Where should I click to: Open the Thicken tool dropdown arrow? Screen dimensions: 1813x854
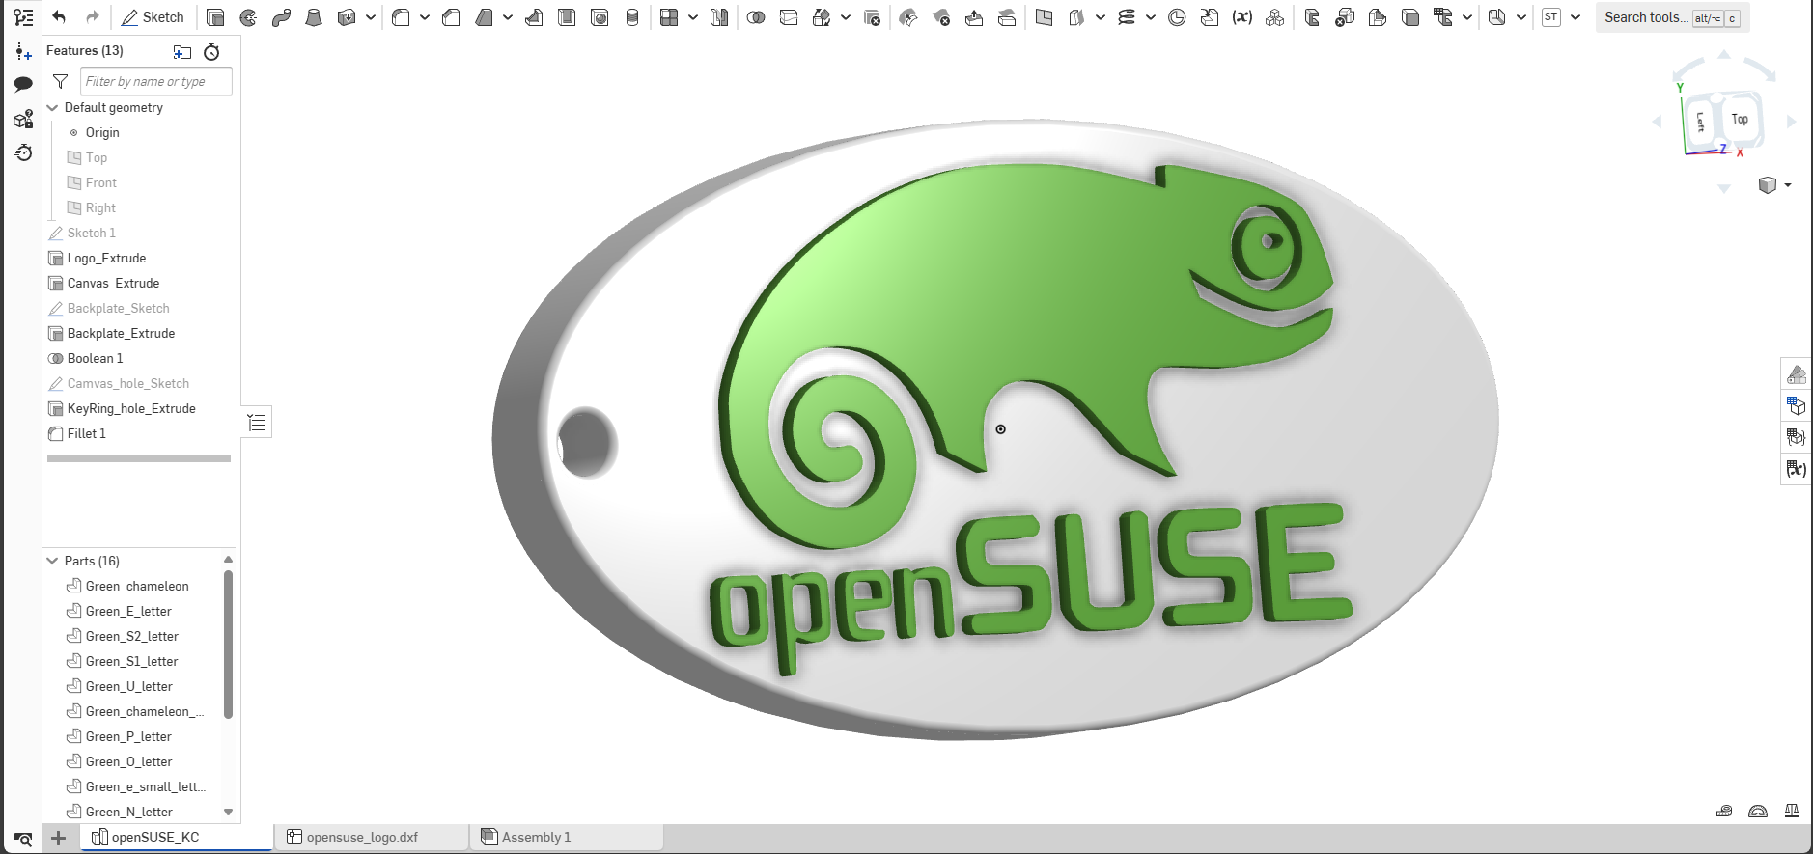coord(370,17)
